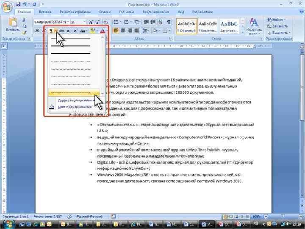Image resolution: width=305 pixels, height=229 pixels.
Task: Open the Разработчик (Developer) tab
Action: tap(202, 12)
